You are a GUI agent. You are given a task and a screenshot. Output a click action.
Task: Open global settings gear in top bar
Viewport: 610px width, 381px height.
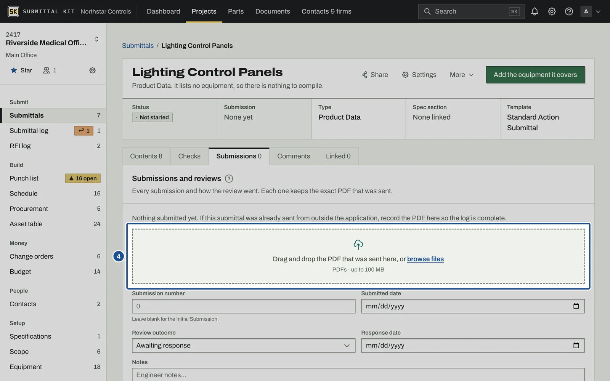coord(552,11)
